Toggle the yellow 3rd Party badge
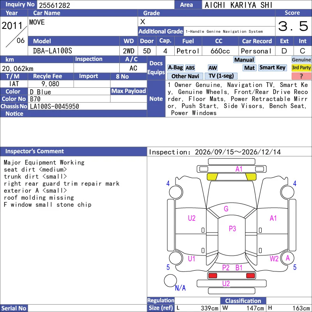 301,67
